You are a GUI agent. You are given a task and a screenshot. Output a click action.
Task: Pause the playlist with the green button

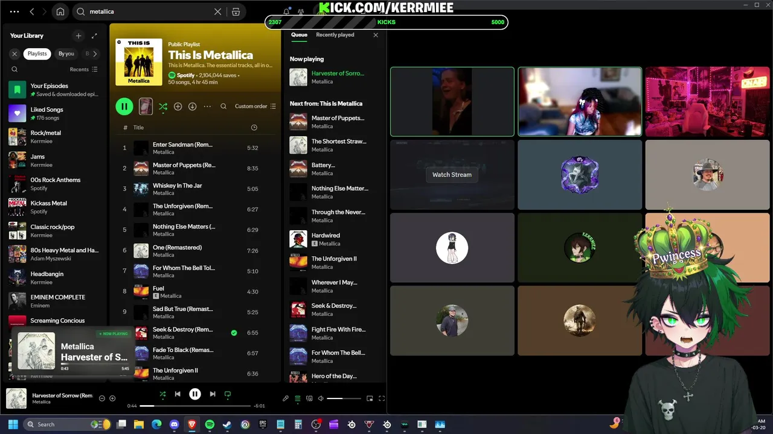(x=124, y=106)
